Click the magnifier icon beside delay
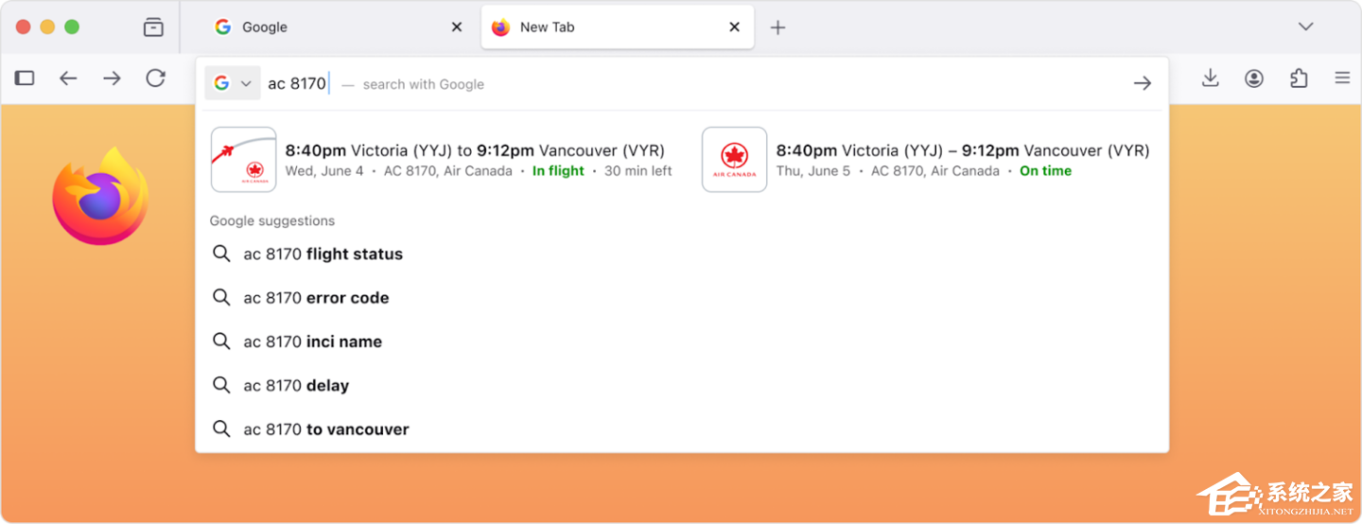The image size is (1362, 524). coord(221,385)
